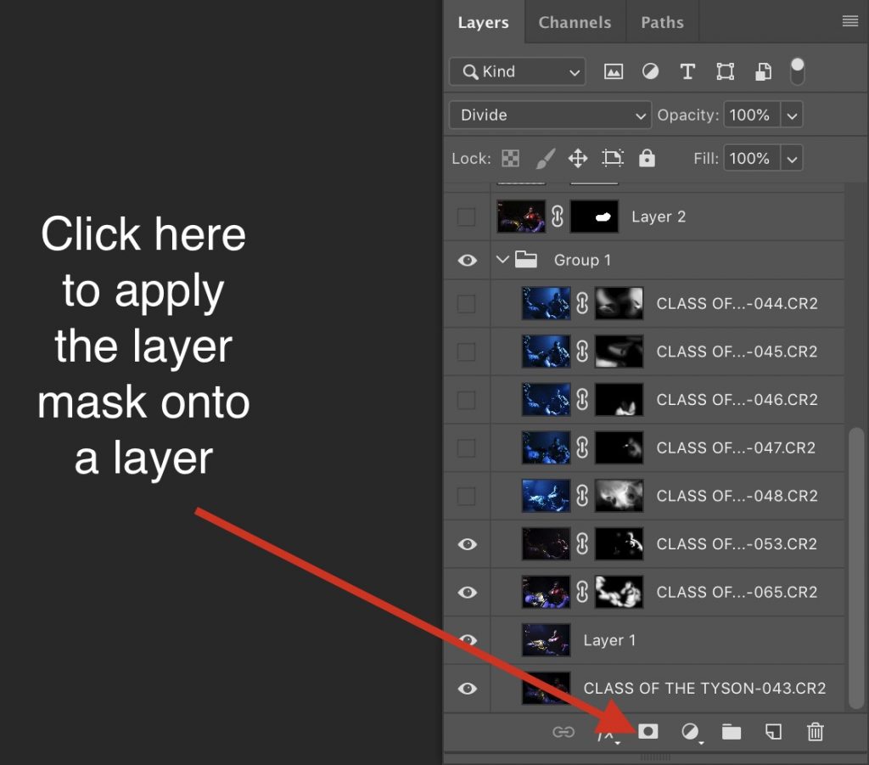Filter for smart objects icon
This screenshot has height=765, width=869.
(763, 71)
